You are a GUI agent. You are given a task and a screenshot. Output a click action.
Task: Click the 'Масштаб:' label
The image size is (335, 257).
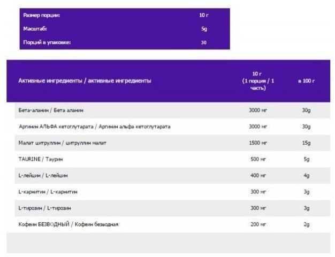[x=35, y=29]
